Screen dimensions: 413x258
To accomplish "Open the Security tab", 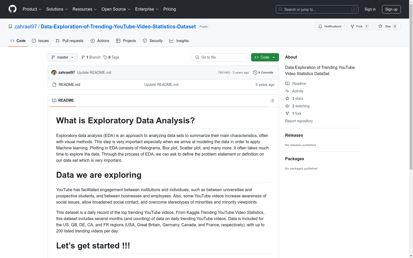I will [153, 41].
